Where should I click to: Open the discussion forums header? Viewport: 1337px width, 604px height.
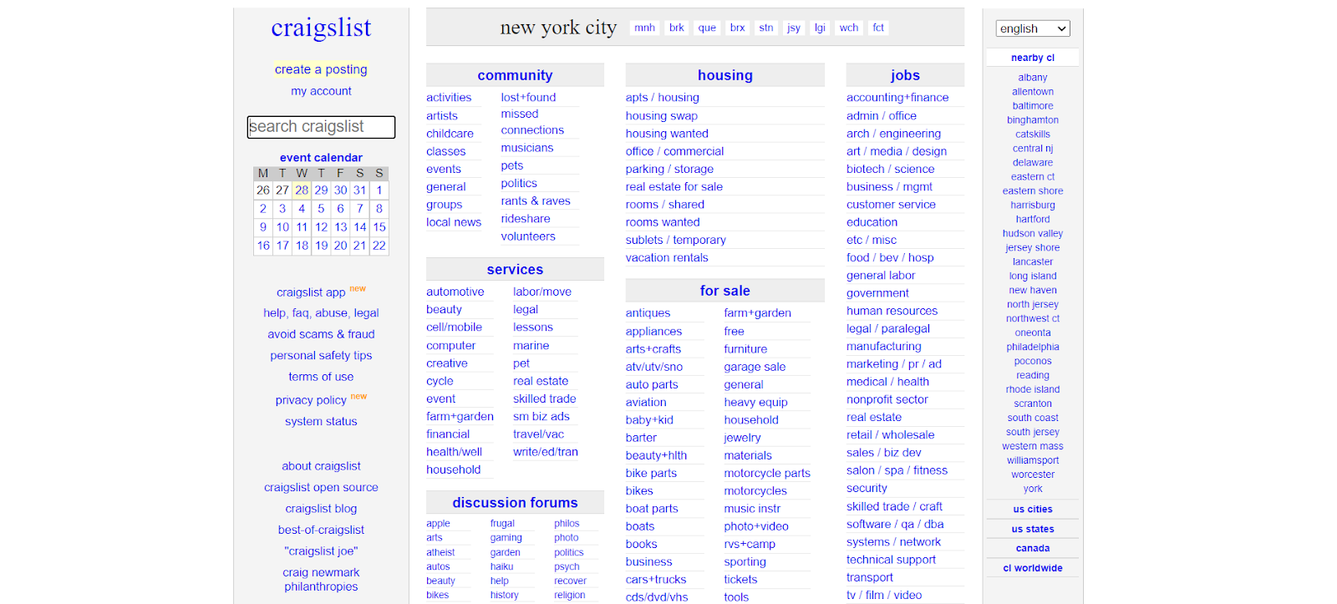[515, 503]
